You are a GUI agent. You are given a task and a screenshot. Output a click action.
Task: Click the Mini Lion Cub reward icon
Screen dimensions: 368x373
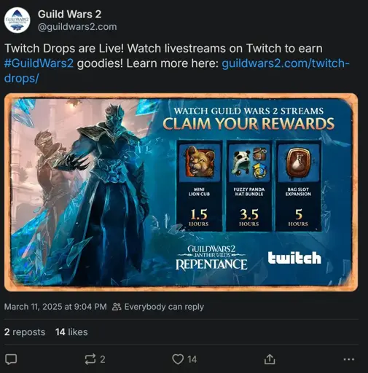[x=199, y=162]
